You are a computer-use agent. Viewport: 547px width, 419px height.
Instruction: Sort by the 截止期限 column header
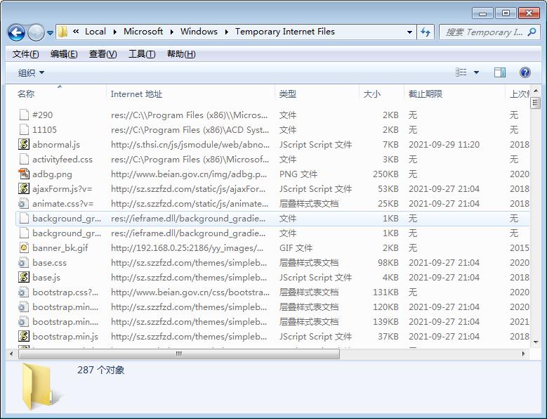(x=454, y=94)
